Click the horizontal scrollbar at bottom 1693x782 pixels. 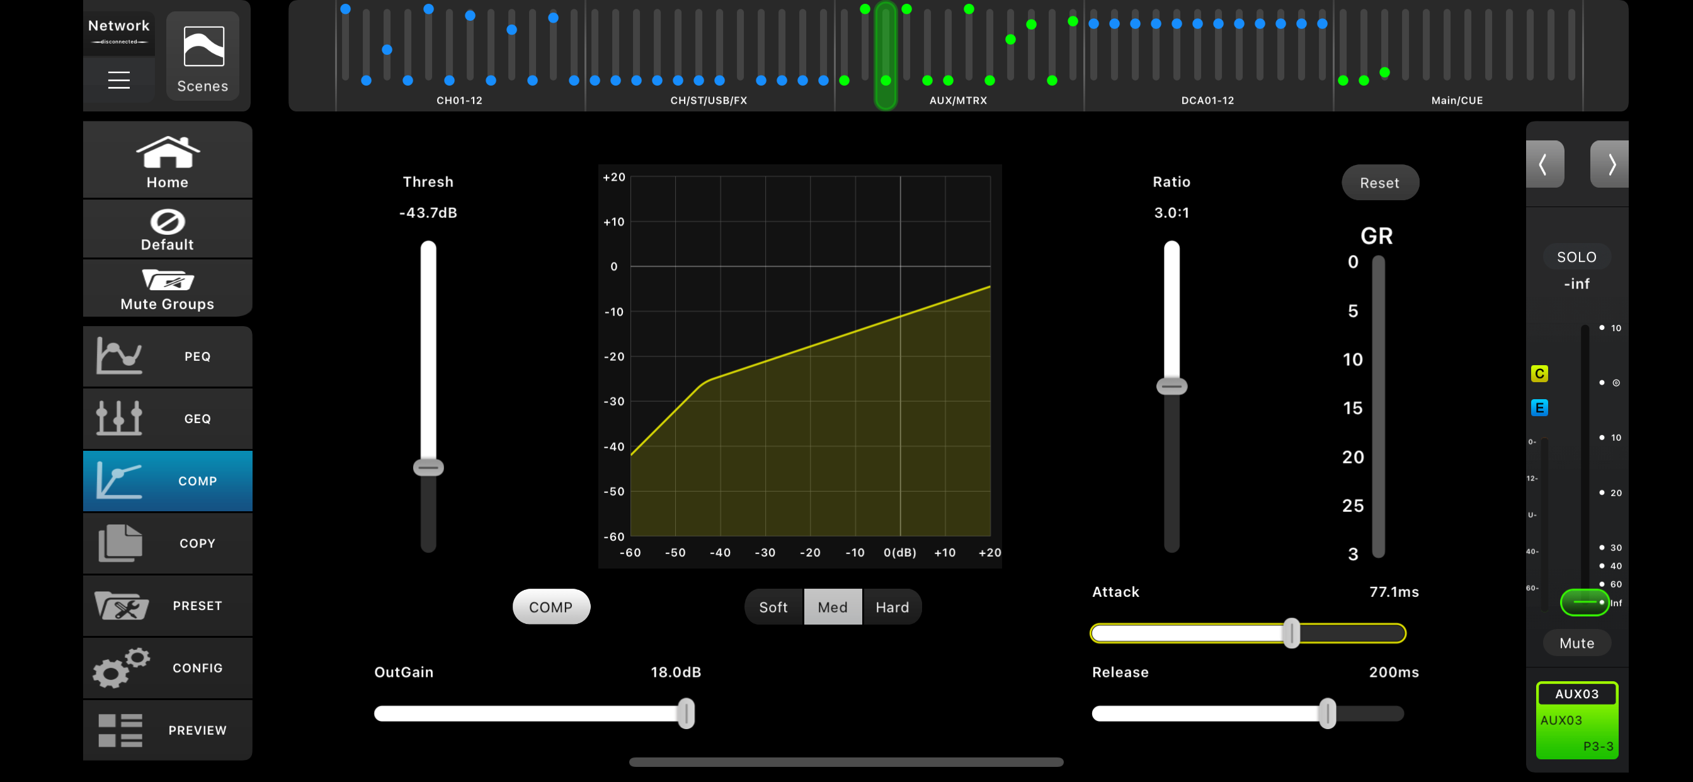[x=846, y=762]
